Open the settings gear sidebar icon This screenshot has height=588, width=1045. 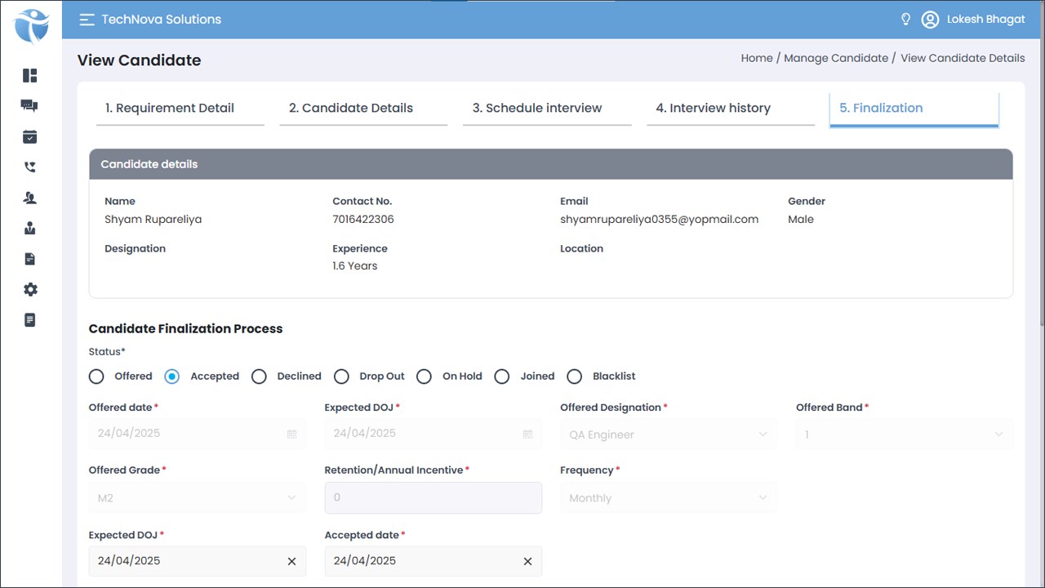tap(30, 289)
